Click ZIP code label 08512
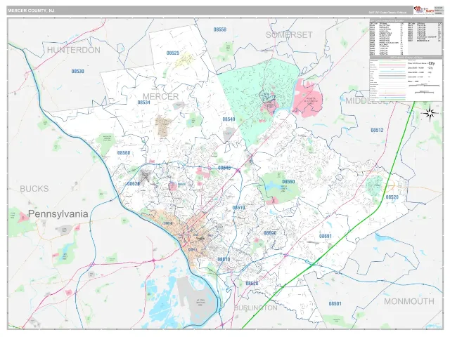The width and height of the screenshot is (450, 337). tap(377, 130)
